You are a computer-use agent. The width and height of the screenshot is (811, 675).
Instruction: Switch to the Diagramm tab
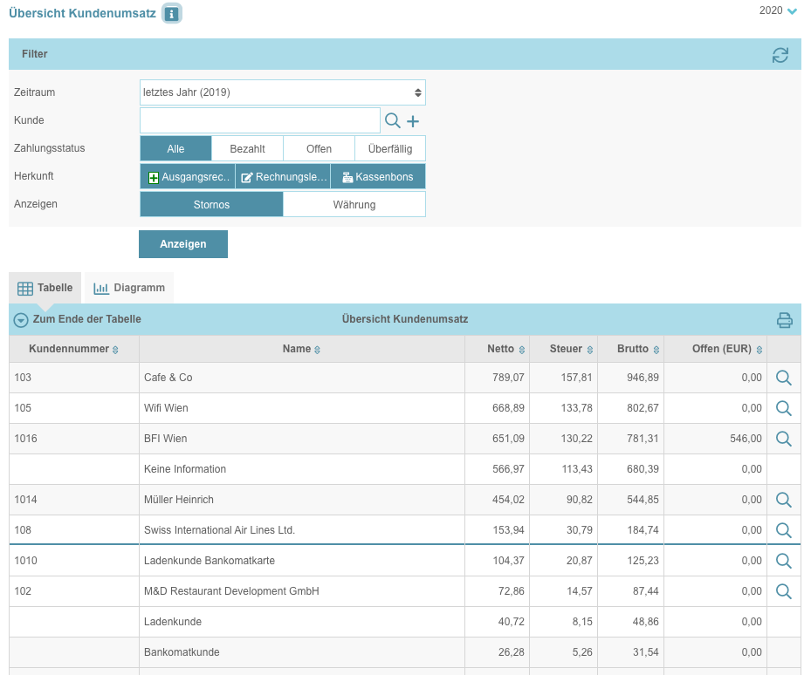[x=129, y=288]
